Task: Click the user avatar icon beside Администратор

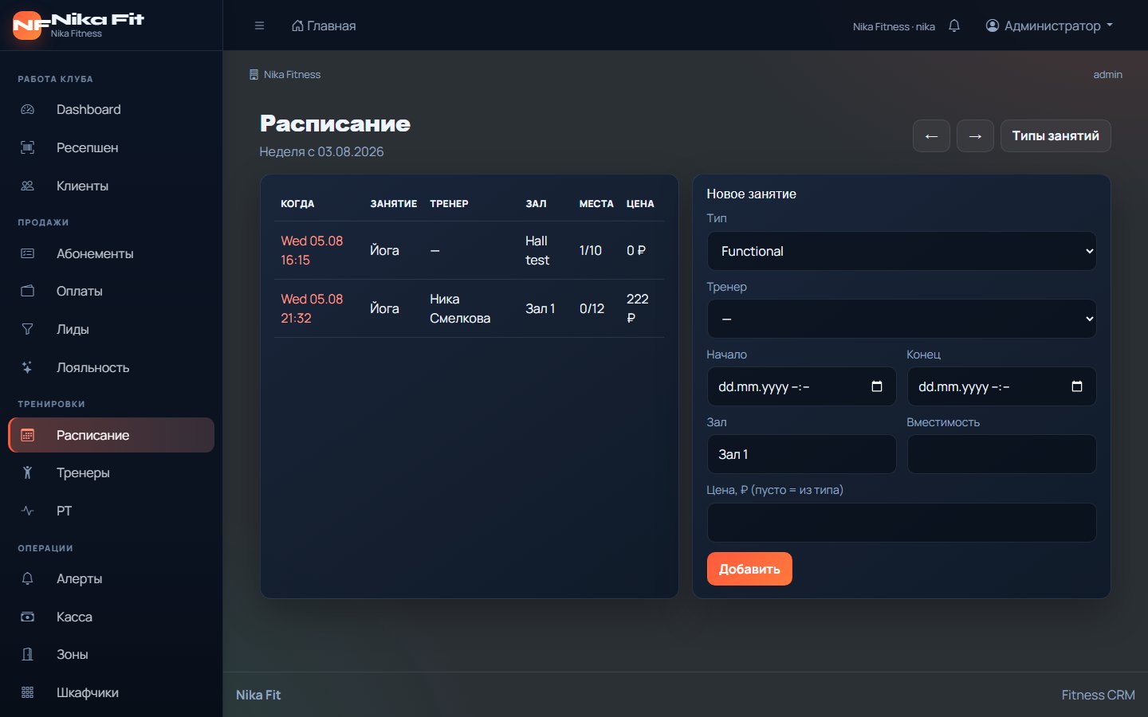Action: click(993, 25)
